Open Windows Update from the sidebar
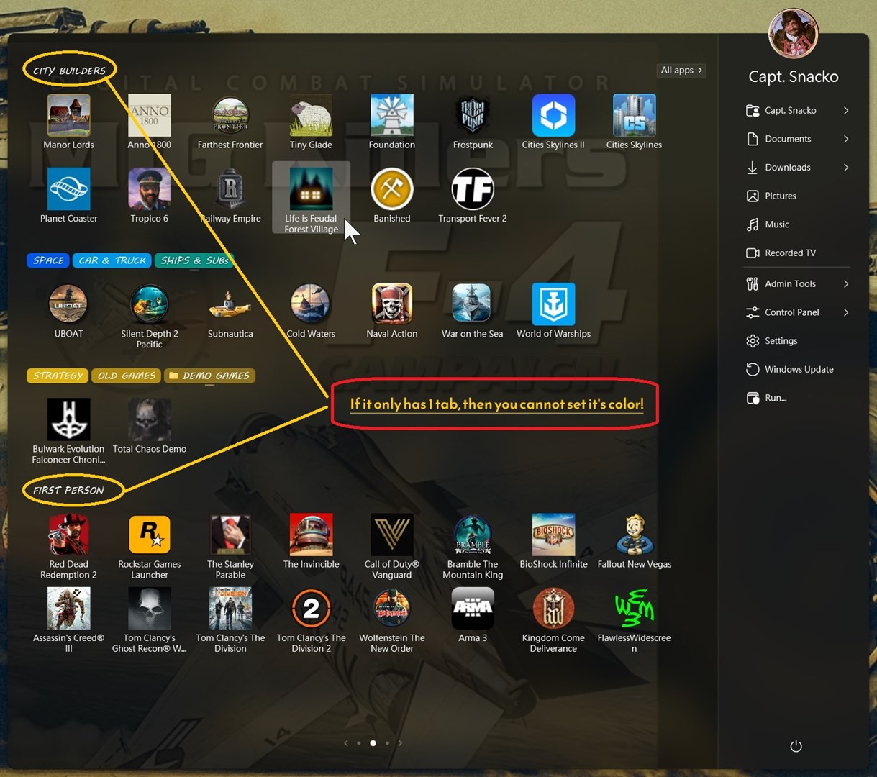The width and height of the screenshot is (877, 777). click(799, 369)
